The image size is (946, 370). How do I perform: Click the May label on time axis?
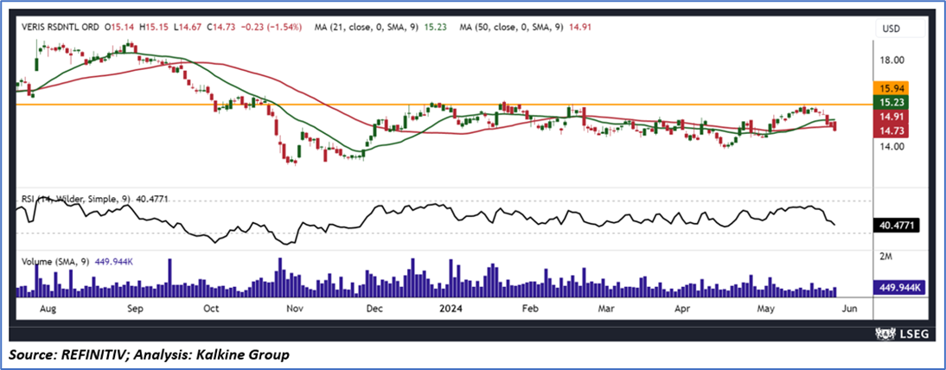[766, 309]
